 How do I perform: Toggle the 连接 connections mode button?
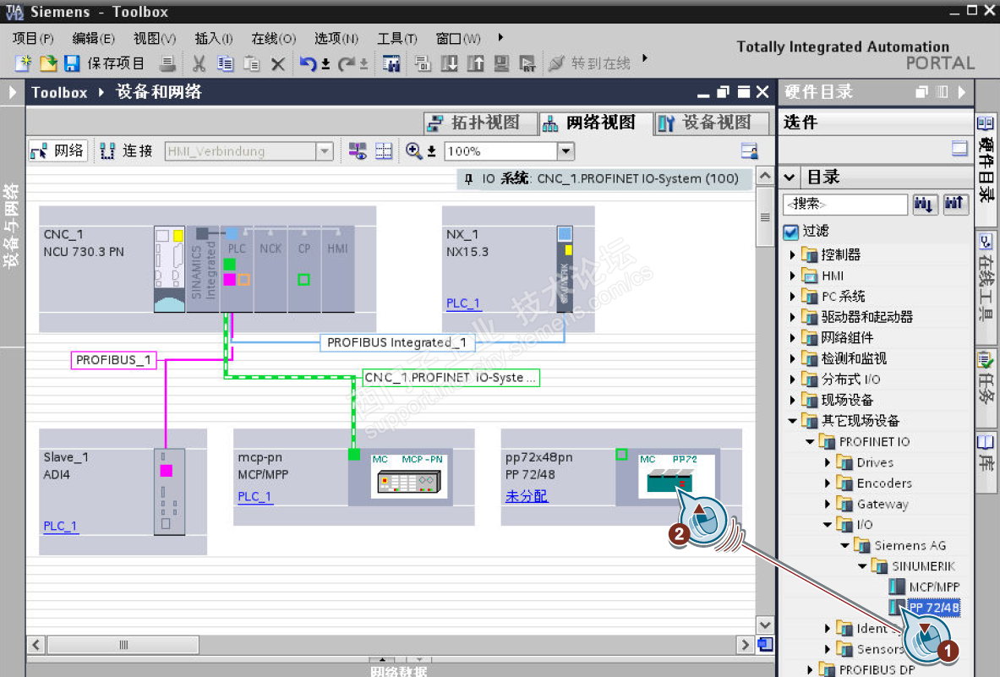pos(127,151)
